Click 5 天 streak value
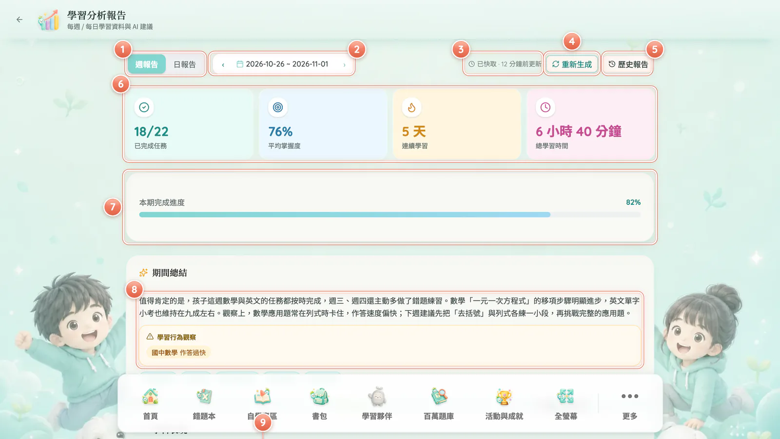The height and width of the screenshot is (439, 780). pos(414,132)
